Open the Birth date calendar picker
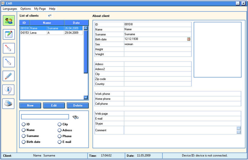The height and width of the screenshot is (160, 248). (189, 39)
